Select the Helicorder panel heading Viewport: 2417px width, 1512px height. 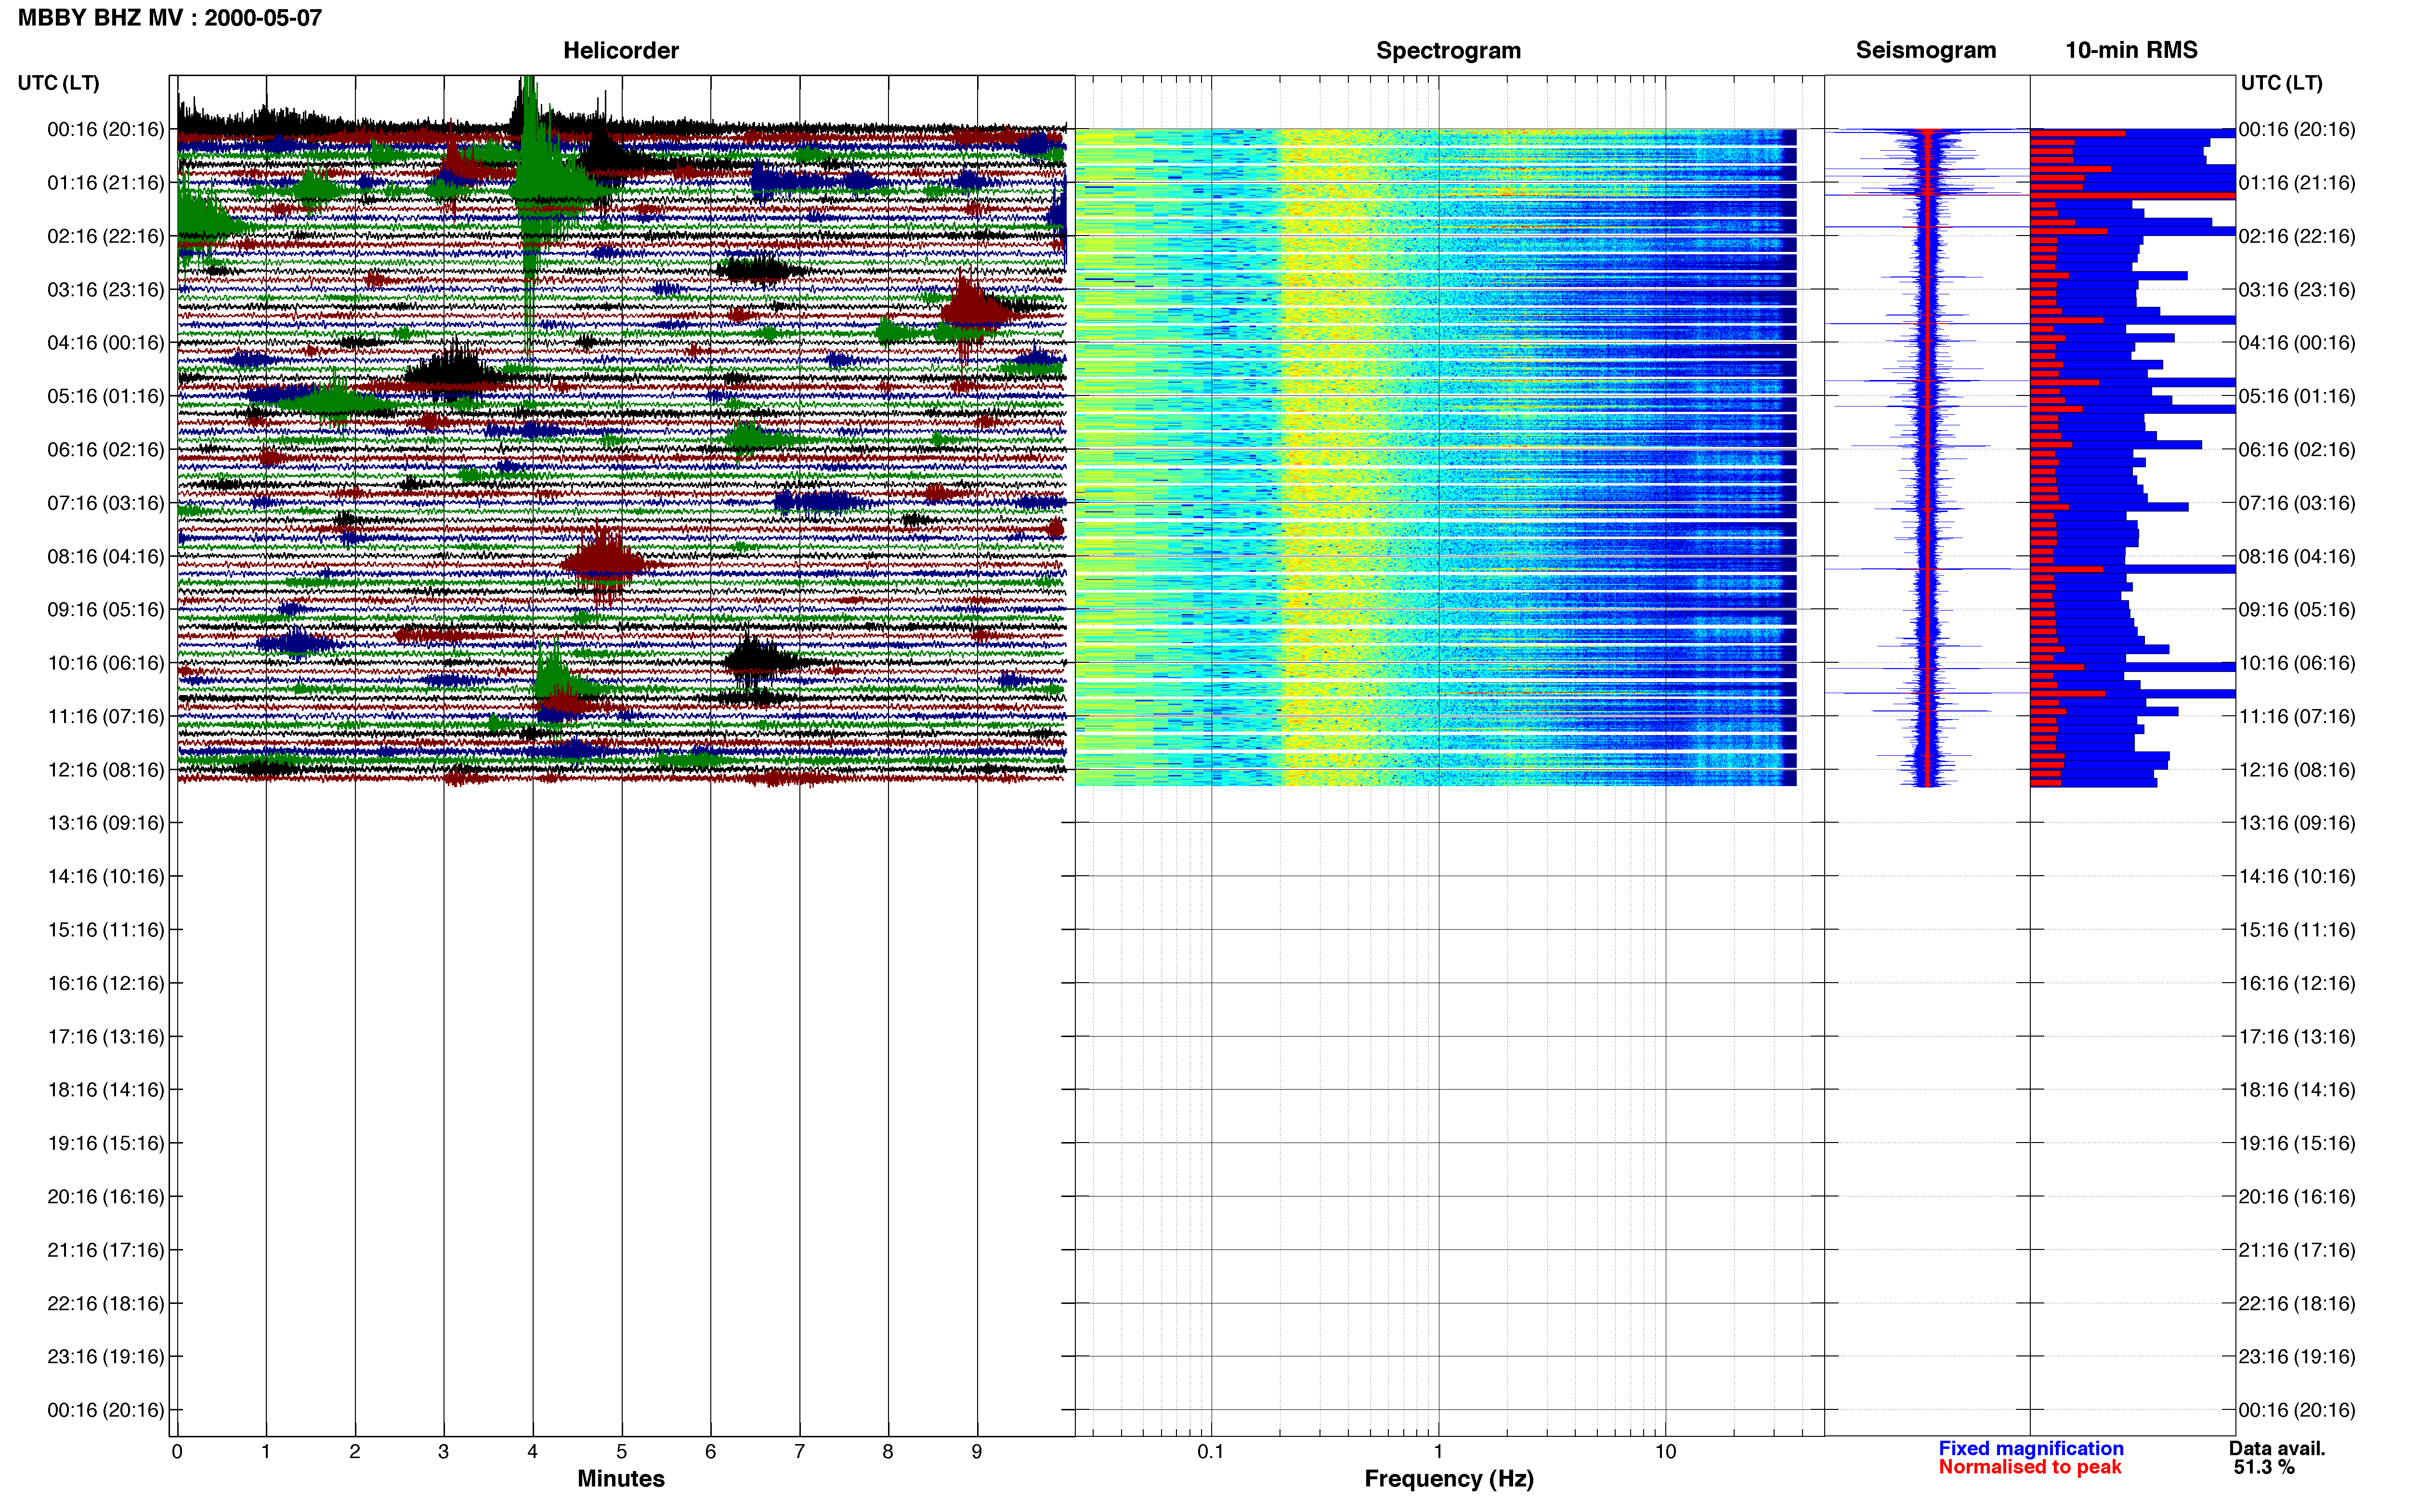click(621, 50)
